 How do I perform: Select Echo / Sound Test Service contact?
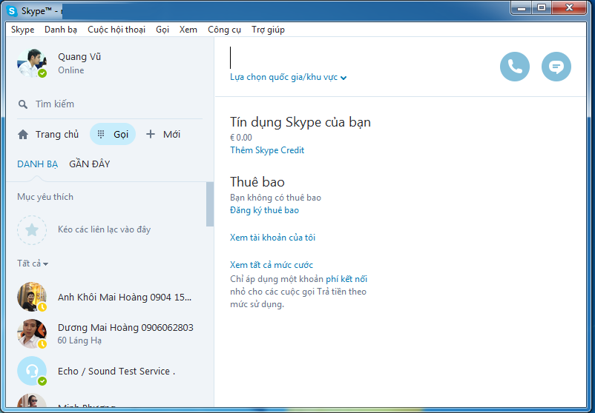pos(116,371)
